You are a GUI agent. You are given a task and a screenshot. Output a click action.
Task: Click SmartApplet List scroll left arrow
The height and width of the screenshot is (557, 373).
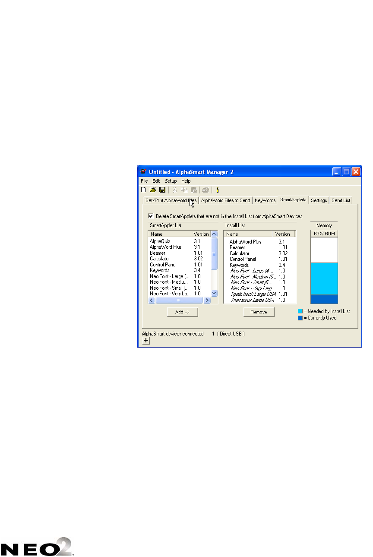coord(152,300)
